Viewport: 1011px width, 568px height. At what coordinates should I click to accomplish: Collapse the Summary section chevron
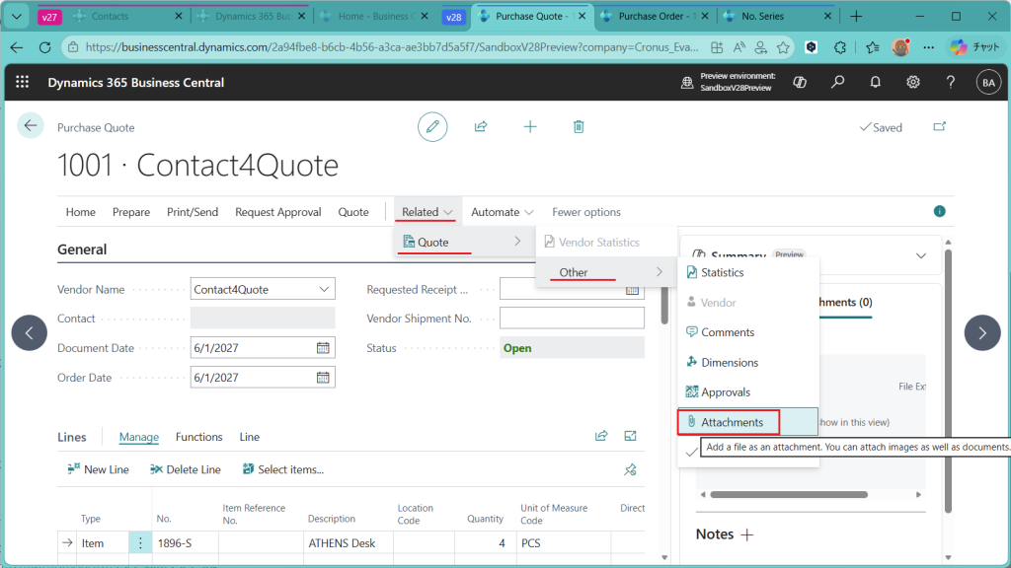(921, 255)
